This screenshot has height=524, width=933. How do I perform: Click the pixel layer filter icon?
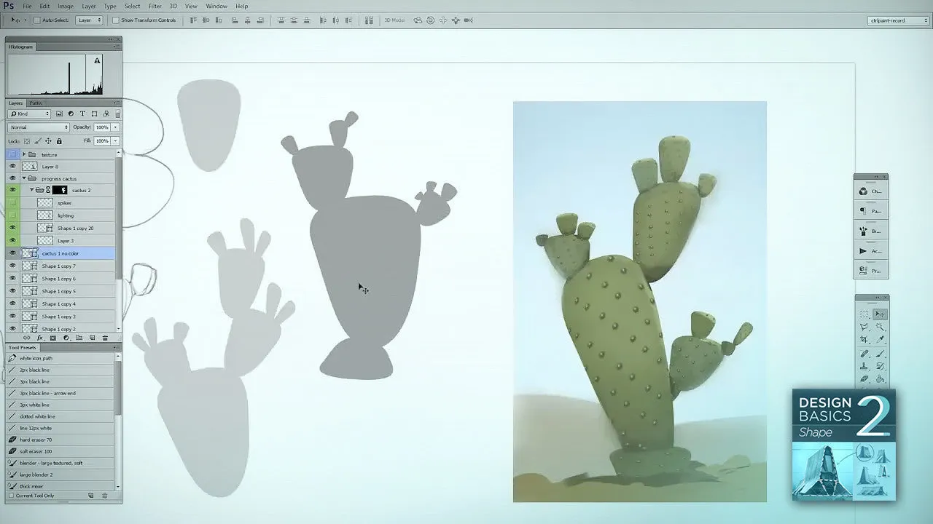click(x=59, y=114)
